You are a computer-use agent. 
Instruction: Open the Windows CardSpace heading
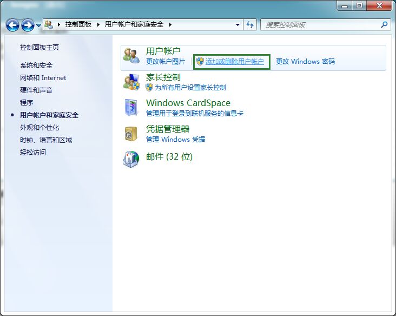pyautogui.click(x=188, y=103)
